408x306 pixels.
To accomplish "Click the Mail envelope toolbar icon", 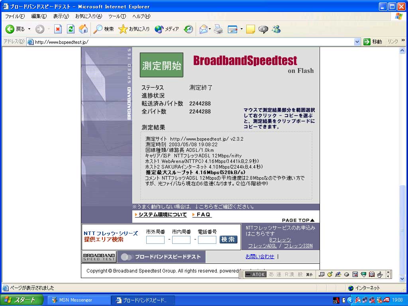I will pos(204,29).
